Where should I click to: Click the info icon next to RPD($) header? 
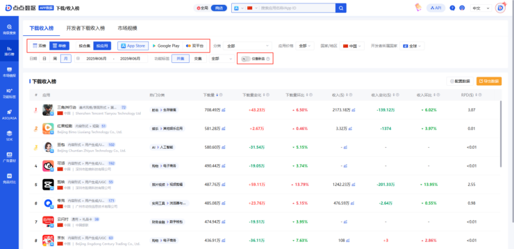point(480,95)
